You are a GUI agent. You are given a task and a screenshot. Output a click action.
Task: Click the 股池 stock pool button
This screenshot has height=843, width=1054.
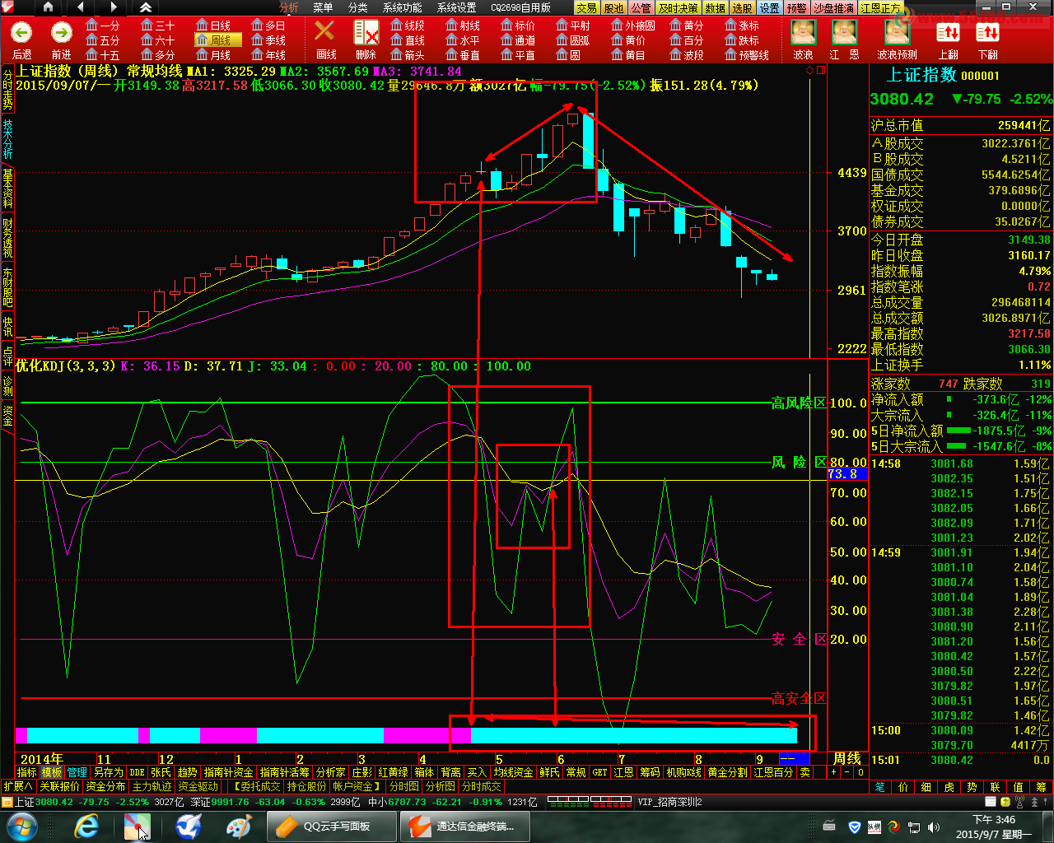[613, 7]
